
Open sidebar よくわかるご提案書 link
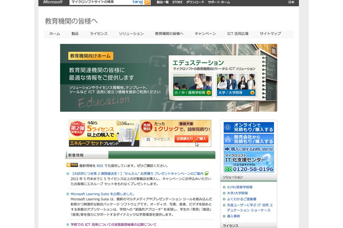[x=242, y=199]
